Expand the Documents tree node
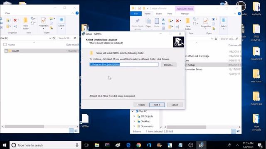This screenshot has height=149, width=266. click(134, 126)
